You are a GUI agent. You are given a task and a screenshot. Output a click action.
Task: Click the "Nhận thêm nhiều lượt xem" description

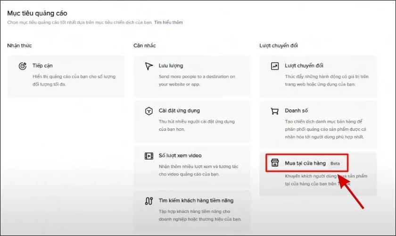pos(198,170)
